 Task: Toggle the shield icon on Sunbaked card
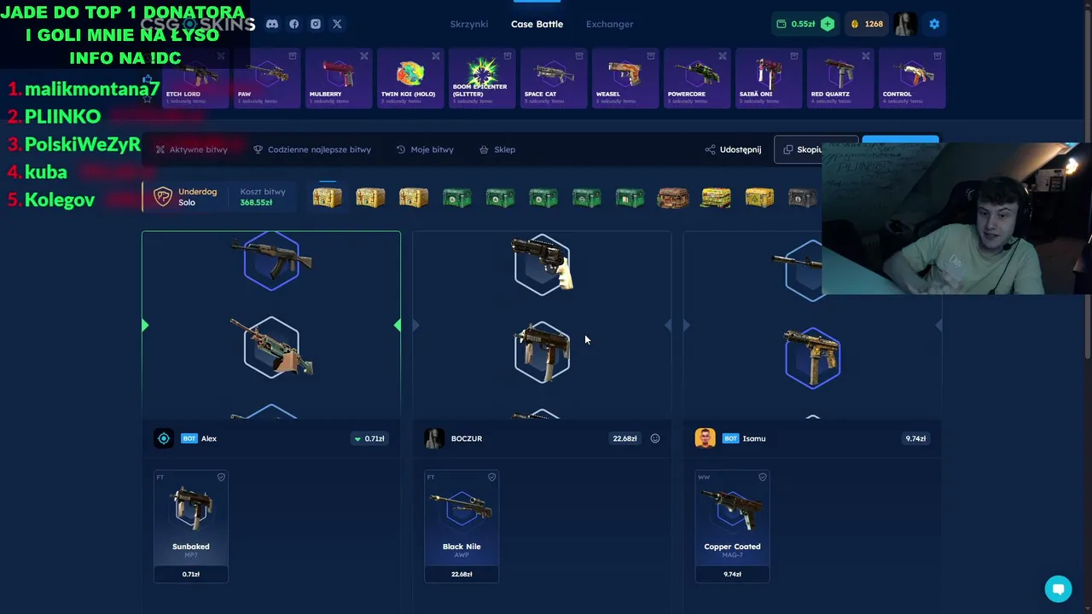coord(221,477)
